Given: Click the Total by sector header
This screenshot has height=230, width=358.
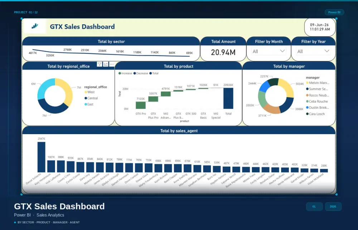Looking at the screenshot, I should (x=111, y=41).
